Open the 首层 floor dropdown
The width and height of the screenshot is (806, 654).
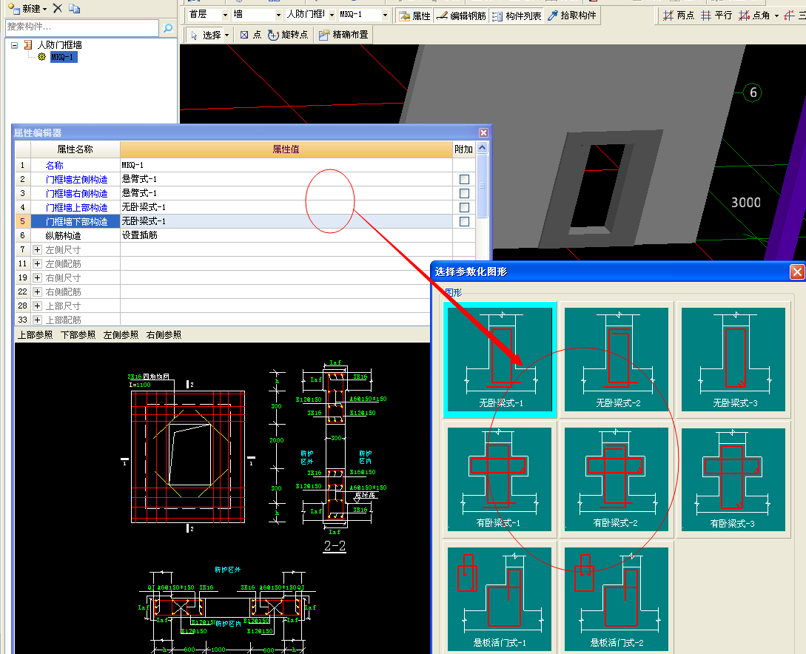point(225,15)
